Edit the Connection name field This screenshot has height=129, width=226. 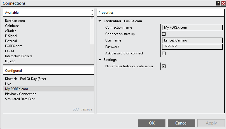192,27
